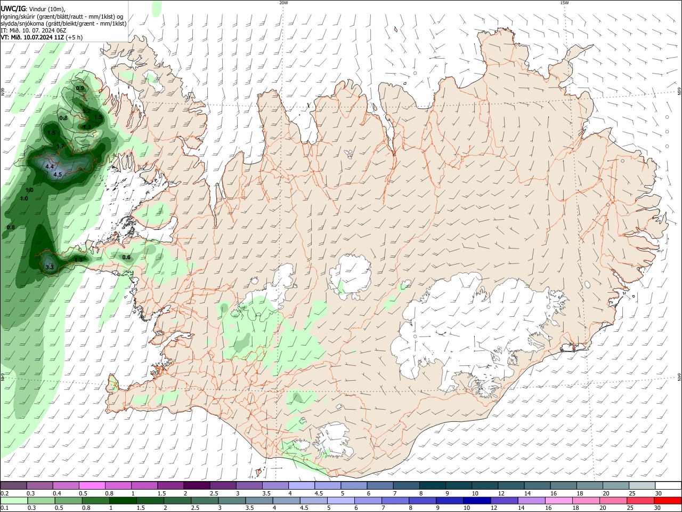Click the 0.2 swatch in the upper legend

13,485
